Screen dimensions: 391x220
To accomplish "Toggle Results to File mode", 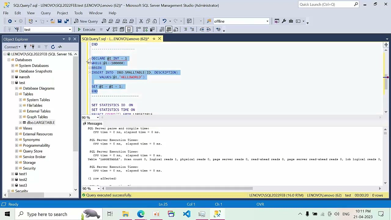I will click(176, 29).
